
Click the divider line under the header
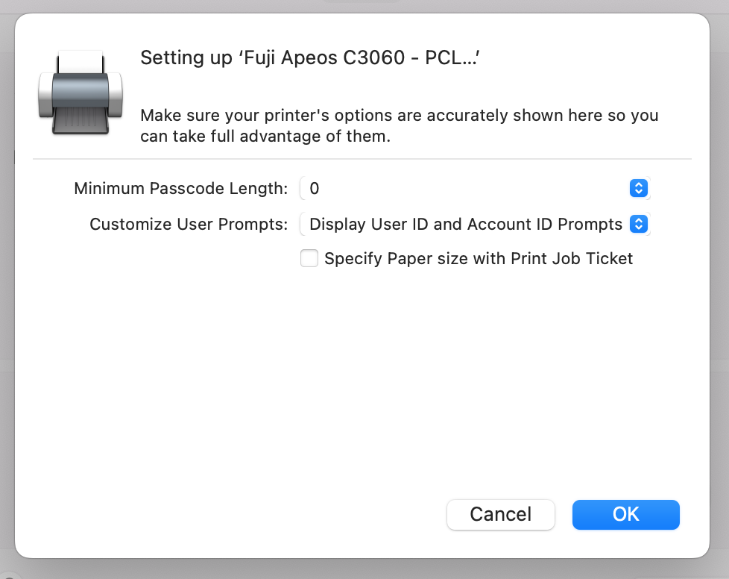pyautogui.click(x=362, y=159)
